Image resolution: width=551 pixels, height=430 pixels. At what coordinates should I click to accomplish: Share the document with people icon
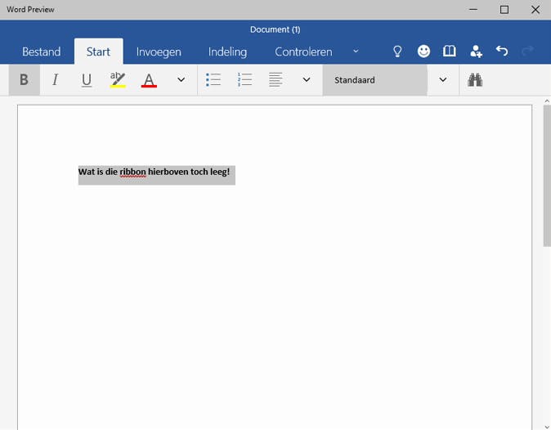[476, 52]
